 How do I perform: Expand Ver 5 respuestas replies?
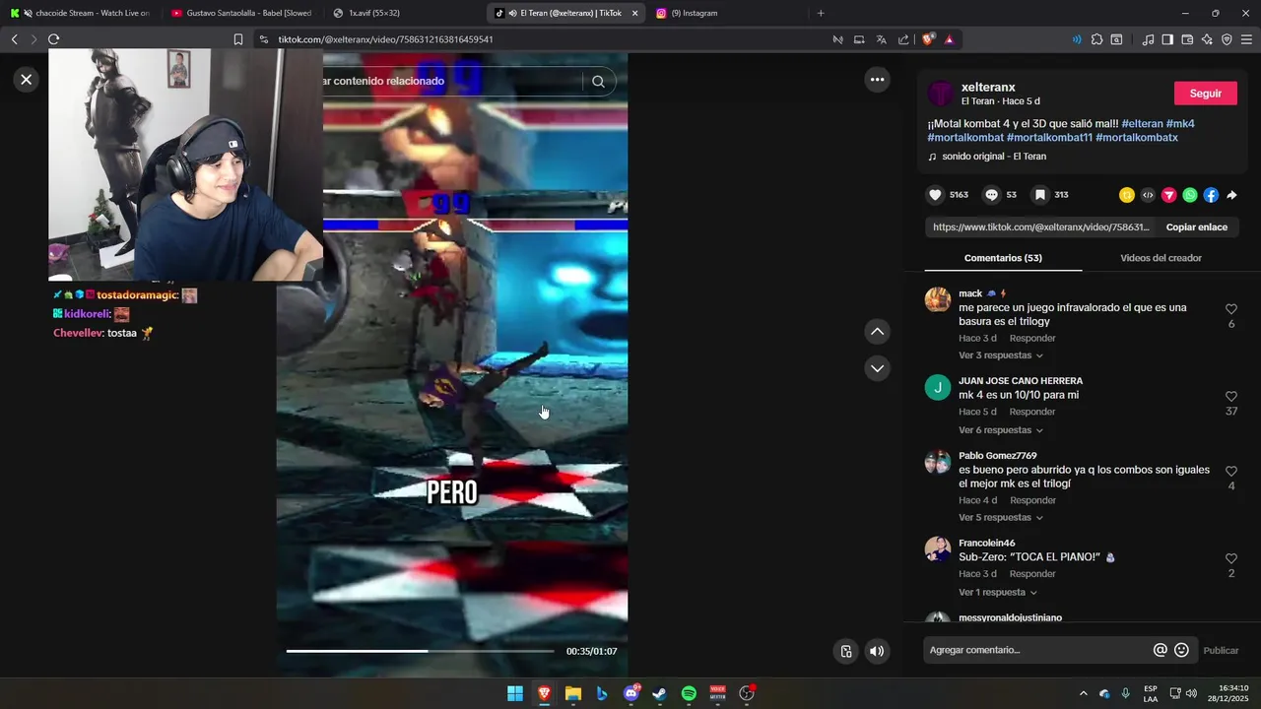tap(1001, 518)
